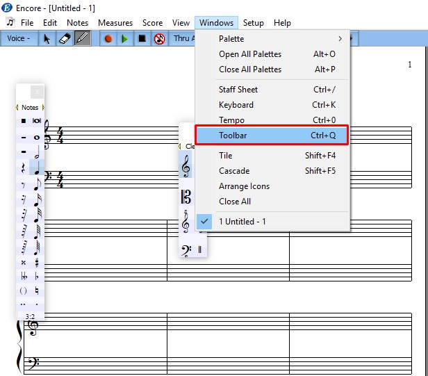Select the bass clef in Clefs palette

[186, 250]
